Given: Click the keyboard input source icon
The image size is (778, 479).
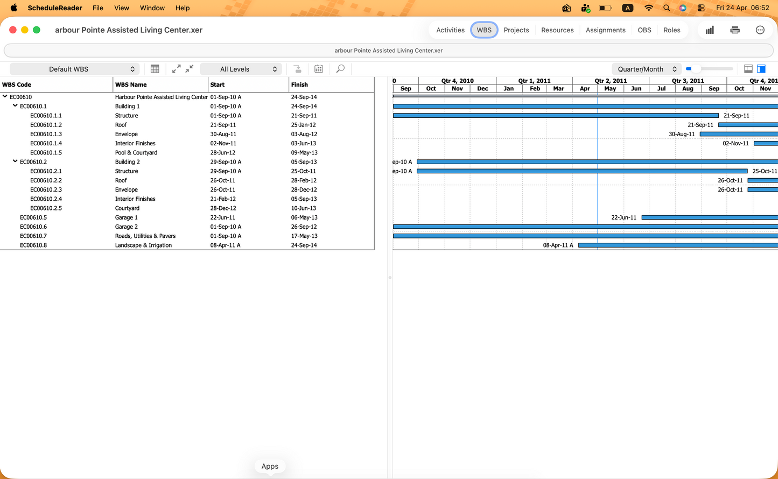Looking at the screenshot, I should click(x=628, y=8).
